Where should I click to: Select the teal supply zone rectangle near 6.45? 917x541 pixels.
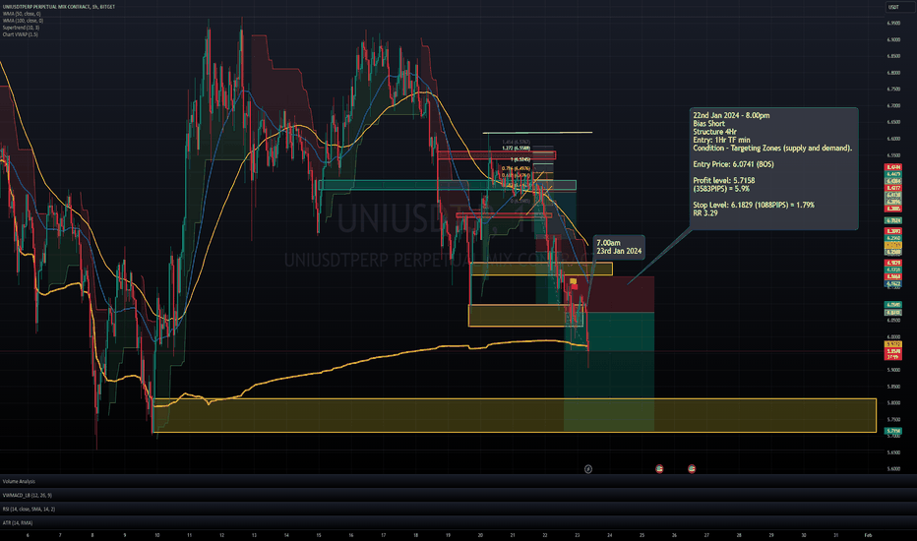click(x=448, y=185)
